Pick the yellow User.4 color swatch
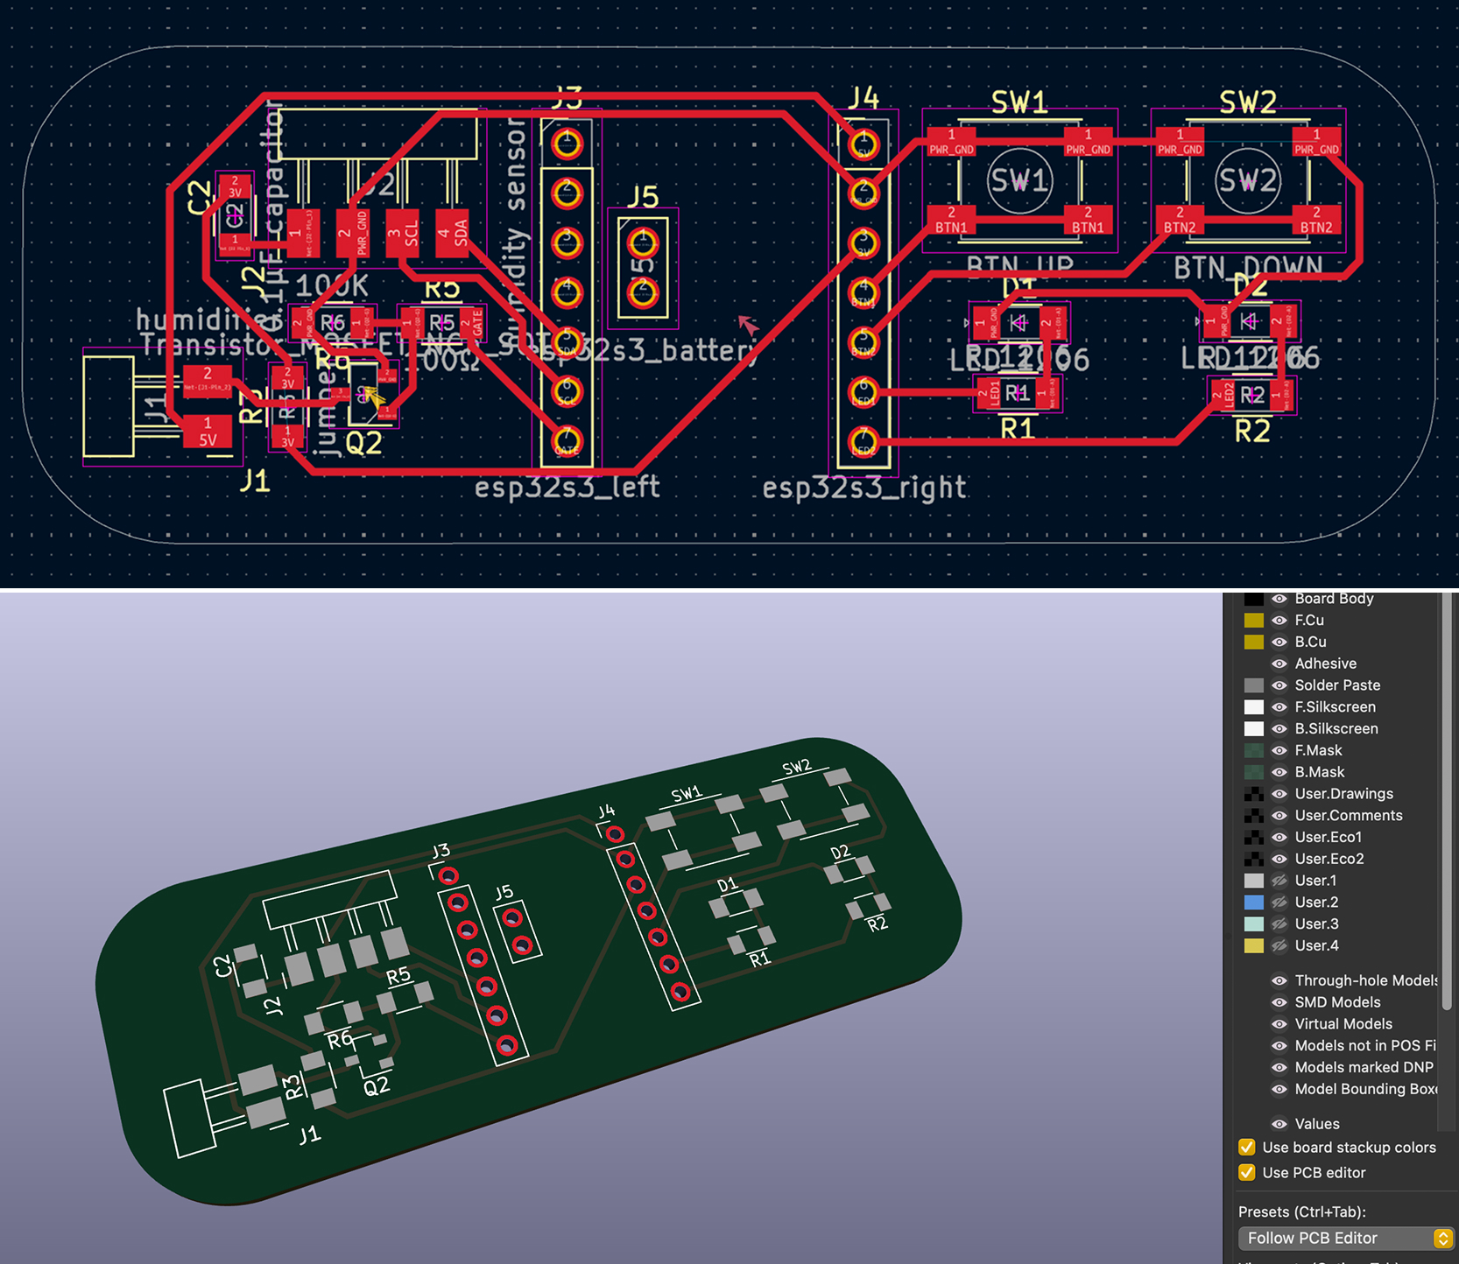 coord(1254,945)
